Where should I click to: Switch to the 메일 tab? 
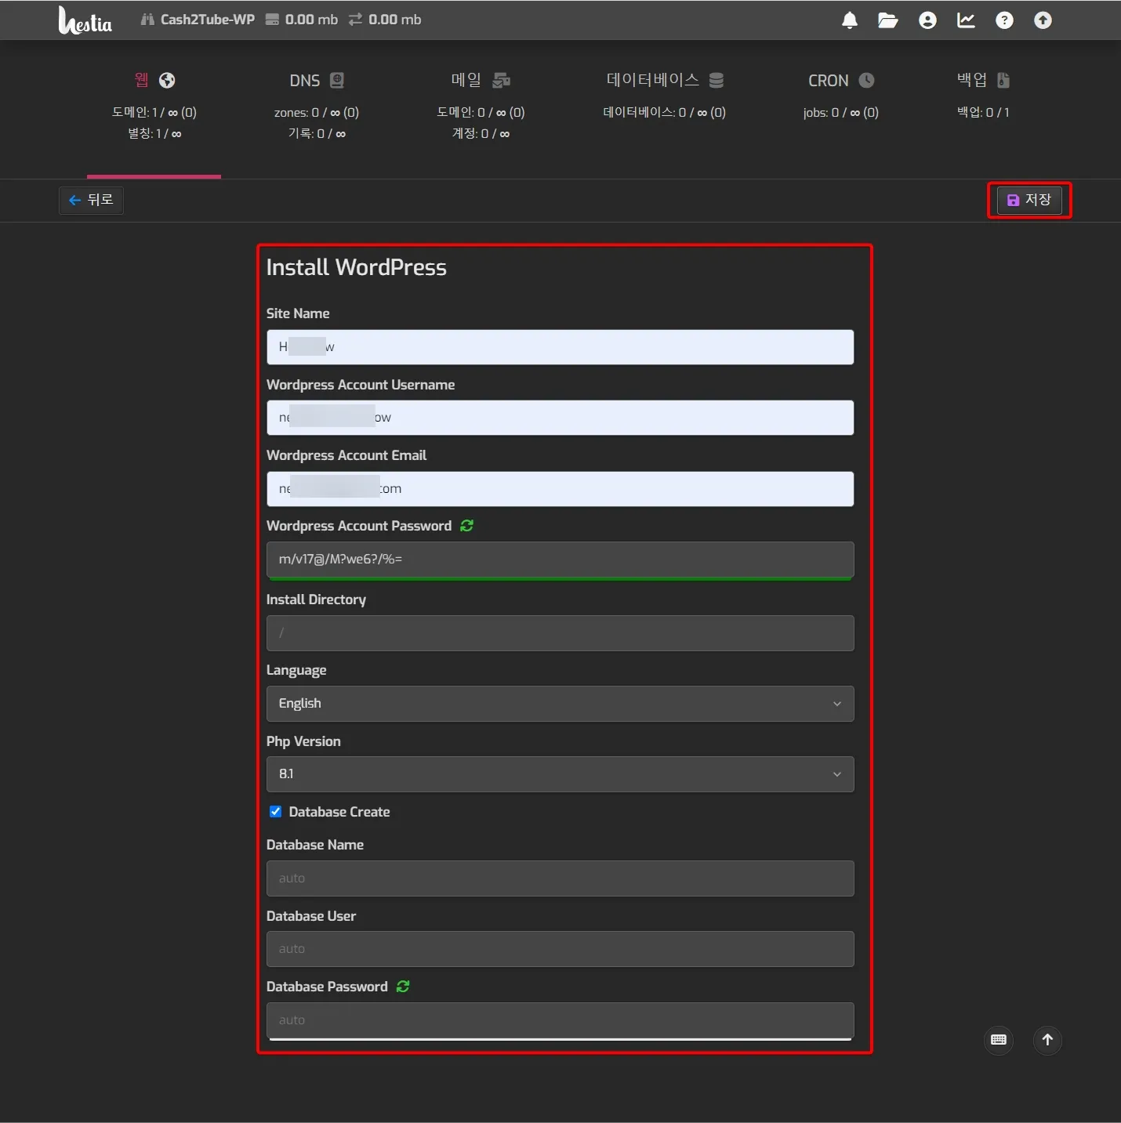click(x=481, y=106)
